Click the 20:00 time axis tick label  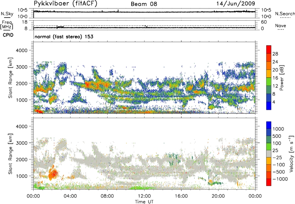tap(218, 196)
